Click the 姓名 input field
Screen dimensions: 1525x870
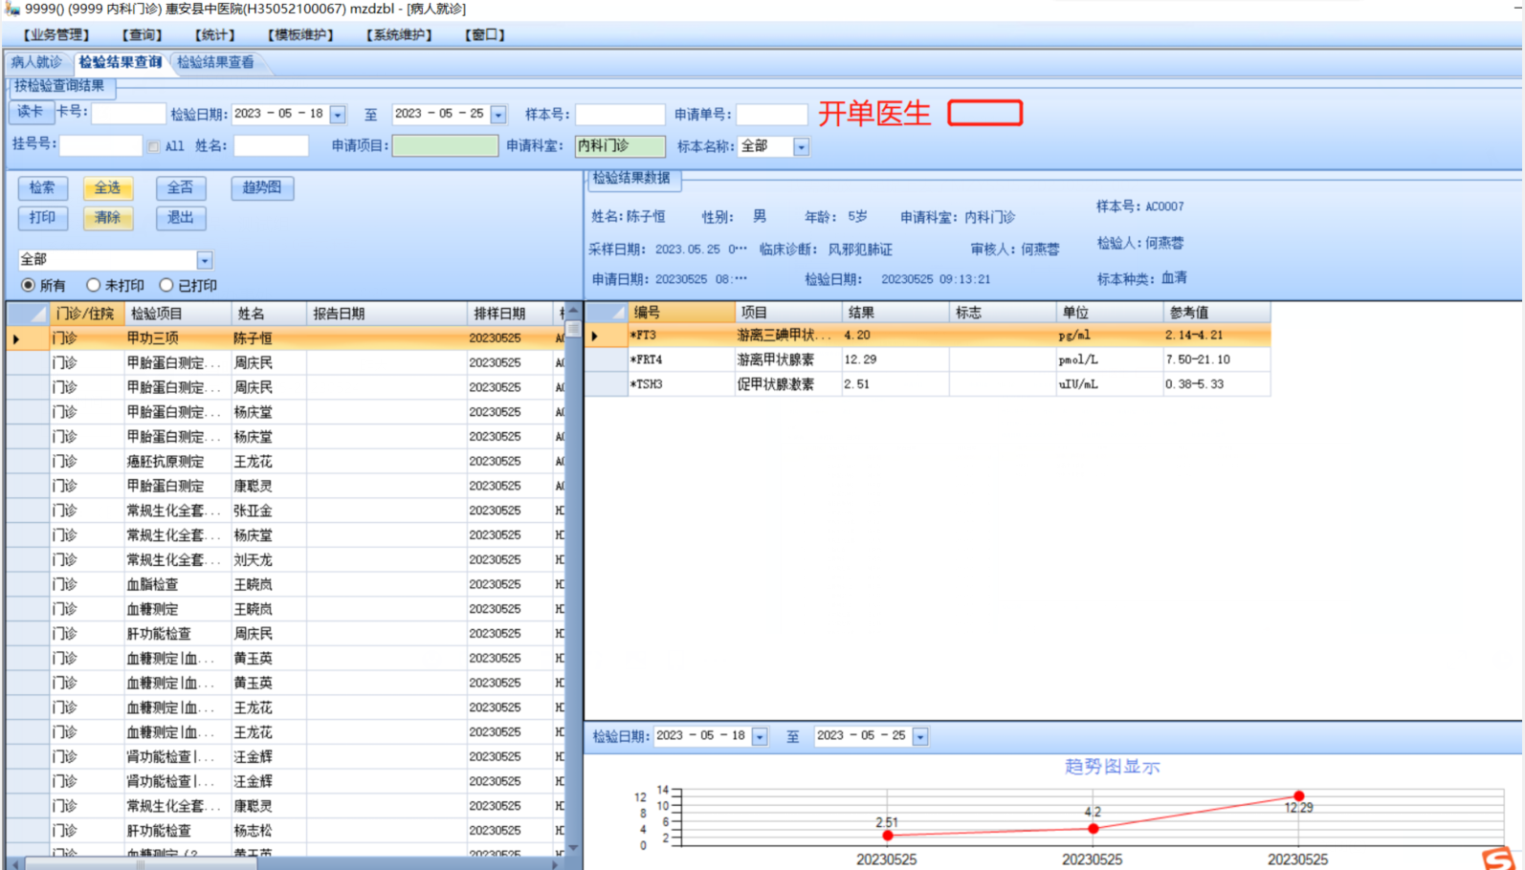tap(271, 145)
